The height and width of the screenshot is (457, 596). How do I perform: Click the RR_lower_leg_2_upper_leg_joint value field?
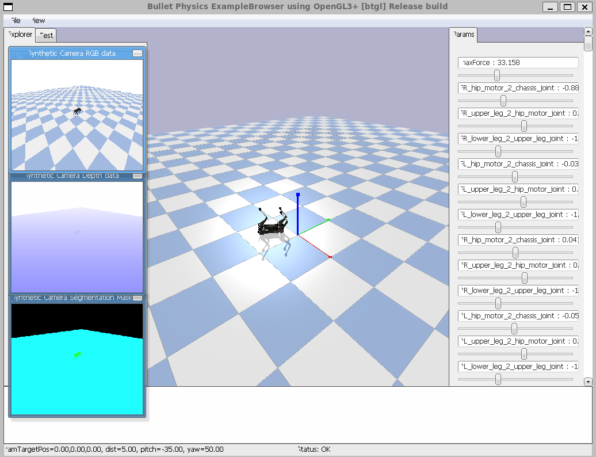click(518, 291)
